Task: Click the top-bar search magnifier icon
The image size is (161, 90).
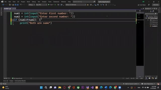Action: tap(94, 2)
